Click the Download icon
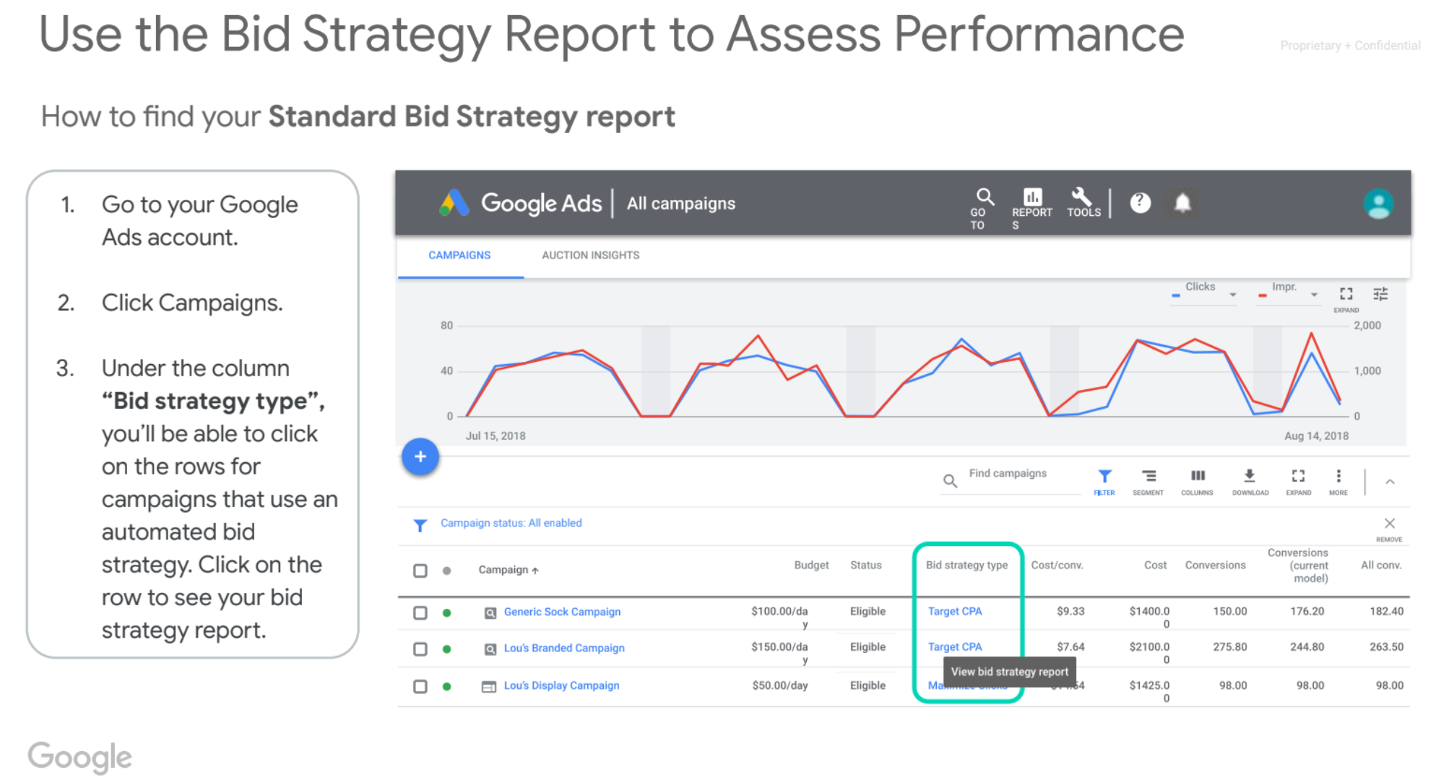Screen dimensions: 1436x780 [1250, 475]
